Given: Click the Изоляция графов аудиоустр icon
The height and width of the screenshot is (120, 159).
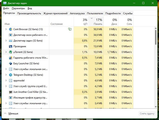Looking at the screenshot, I should [10, 98].
